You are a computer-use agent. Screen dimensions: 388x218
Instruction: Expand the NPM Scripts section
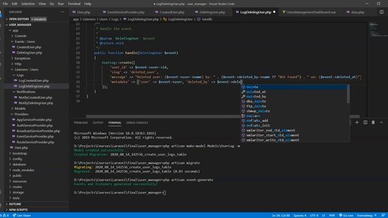coord(18,210)
